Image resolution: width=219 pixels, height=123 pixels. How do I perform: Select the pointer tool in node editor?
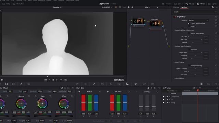tap(129, 7)
